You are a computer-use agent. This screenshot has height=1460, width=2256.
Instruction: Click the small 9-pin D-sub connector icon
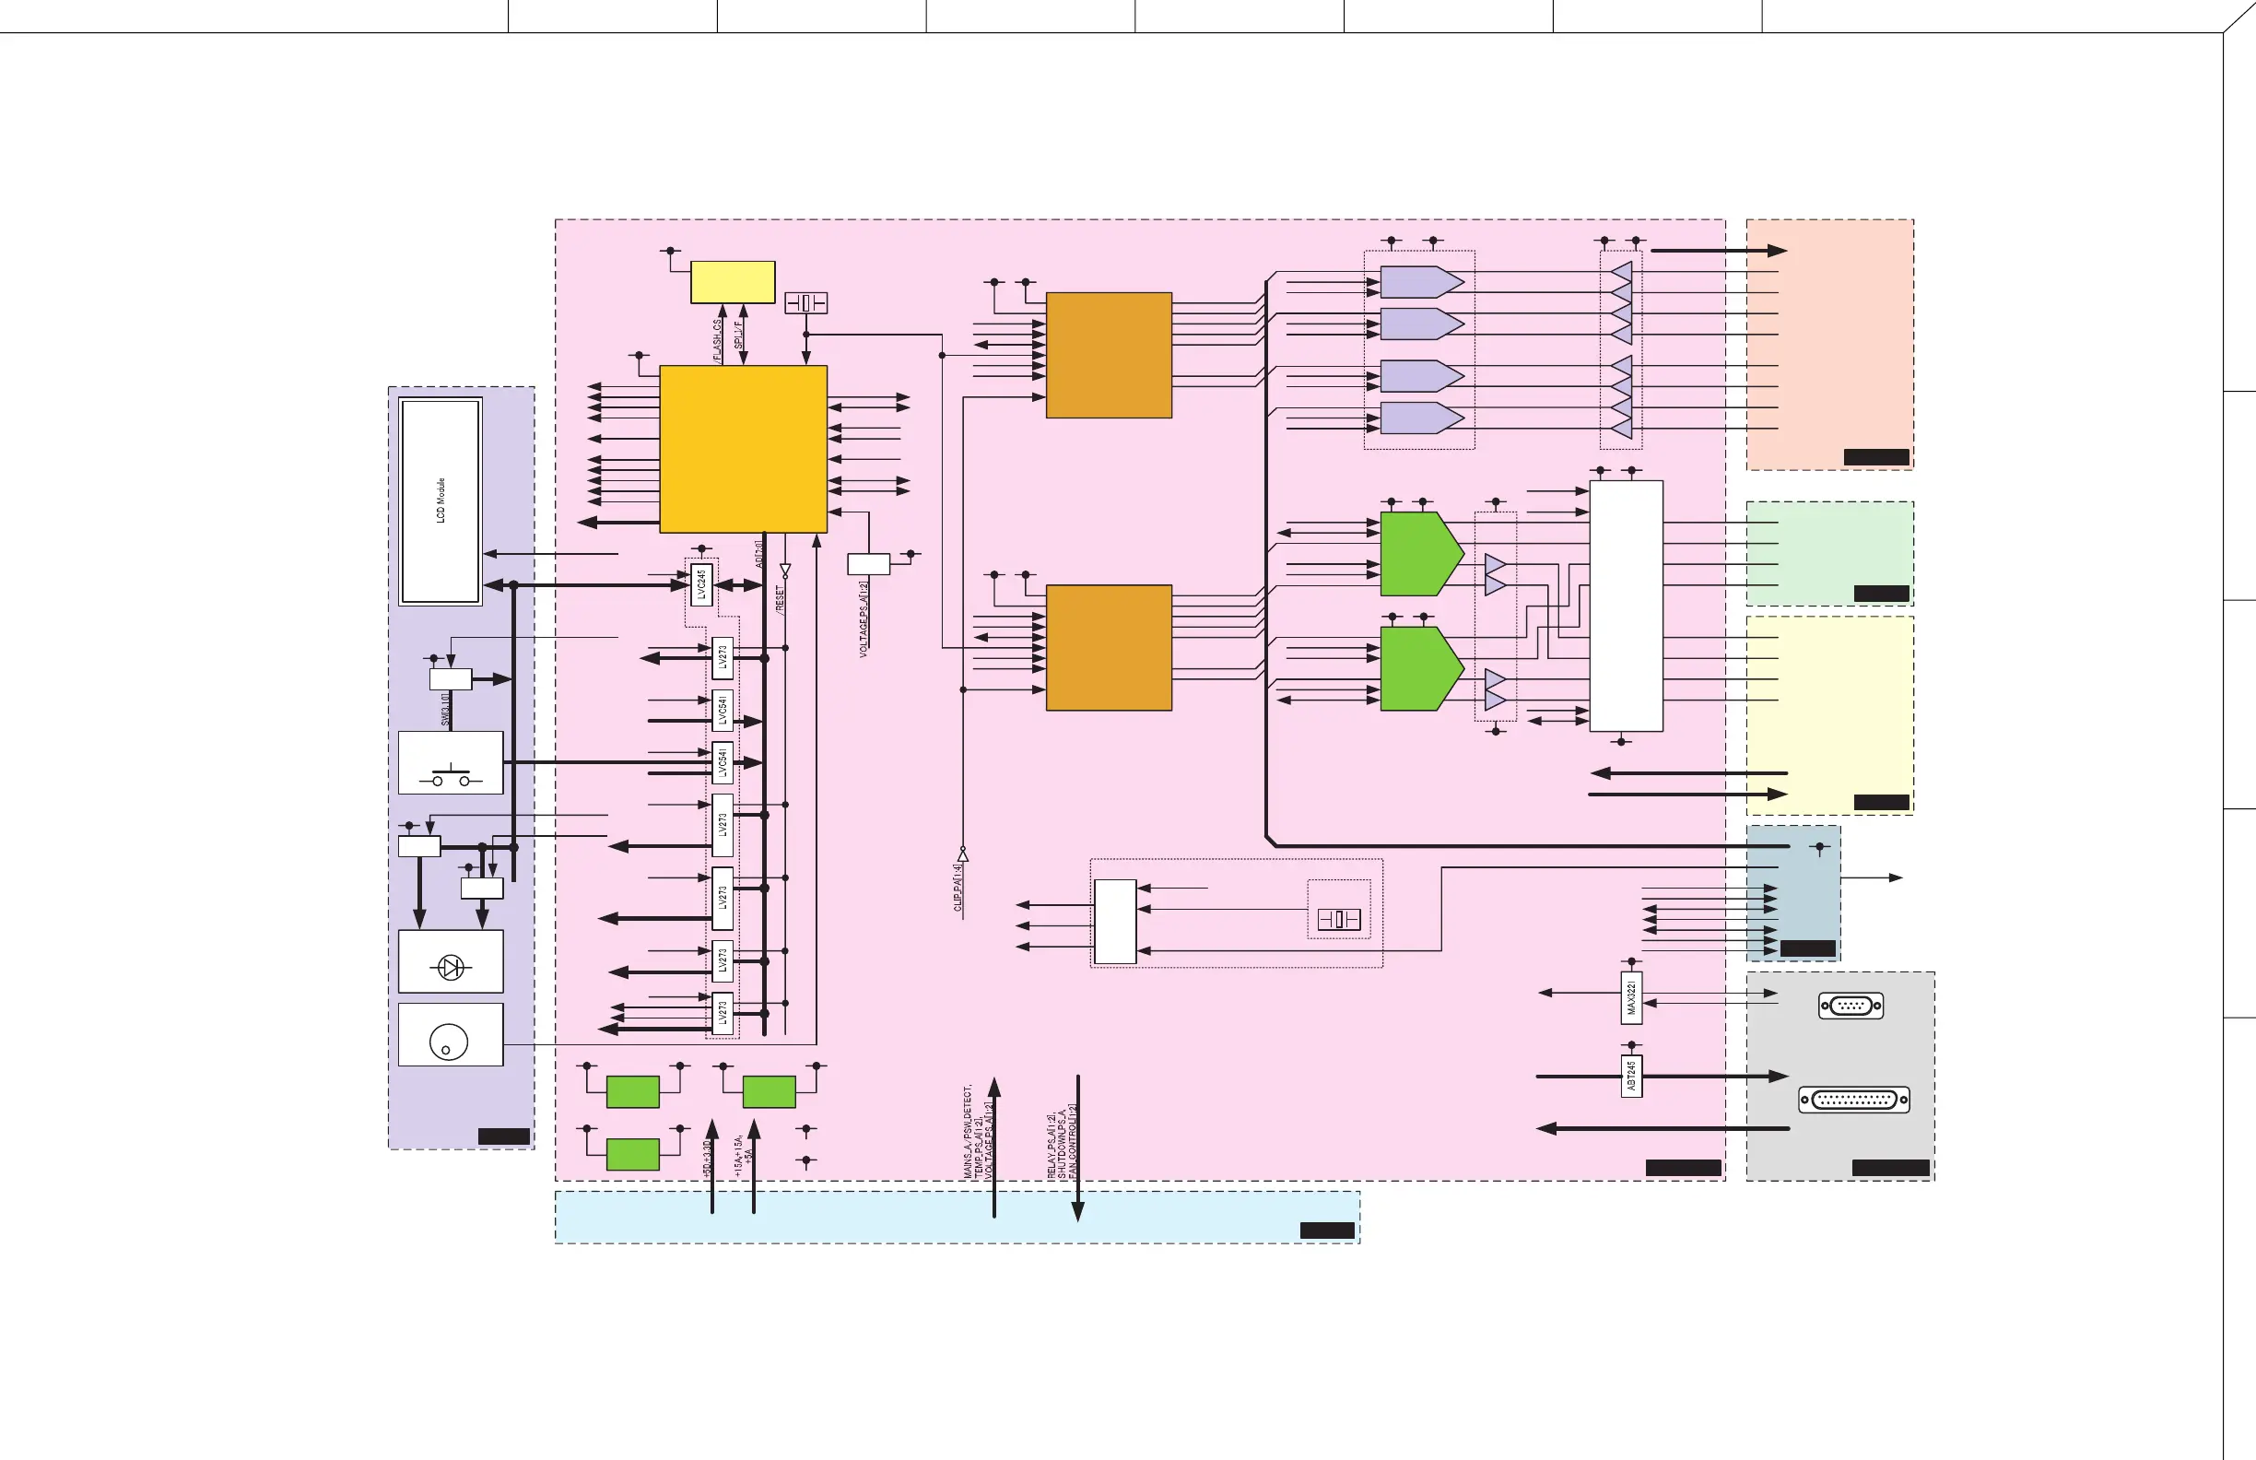1851,1006
